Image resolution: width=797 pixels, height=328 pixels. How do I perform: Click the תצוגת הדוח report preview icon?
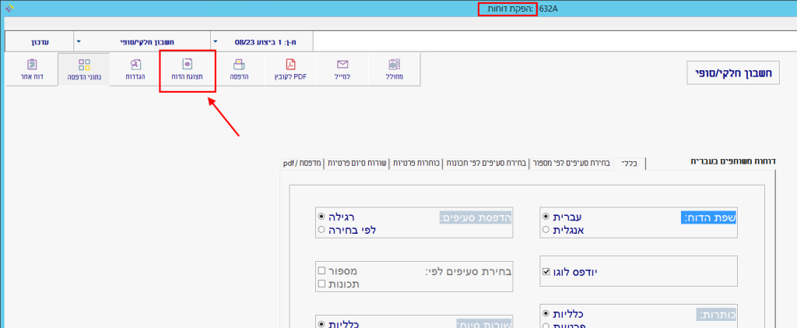pos(187,69)
